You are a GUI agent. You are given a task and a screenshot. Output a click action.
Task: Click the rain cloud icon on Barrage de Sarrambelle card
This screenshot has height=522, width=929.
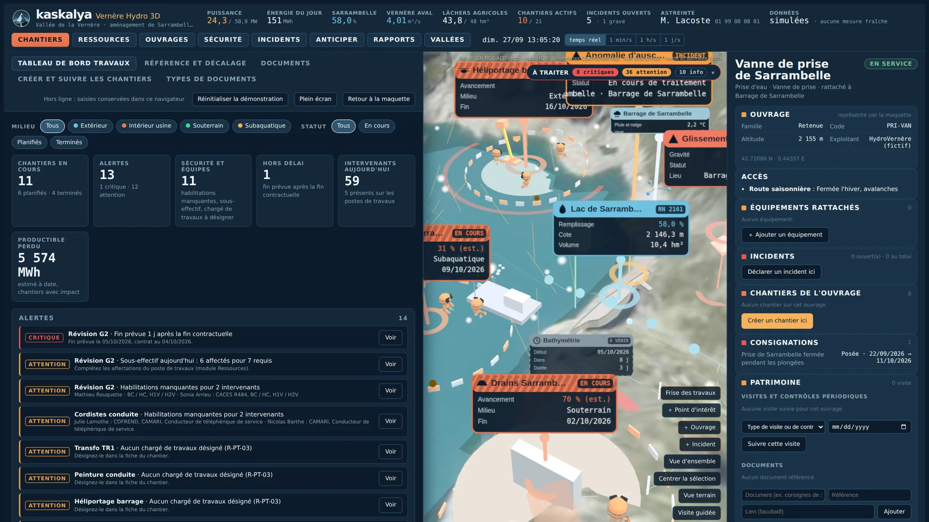[617, 114]
